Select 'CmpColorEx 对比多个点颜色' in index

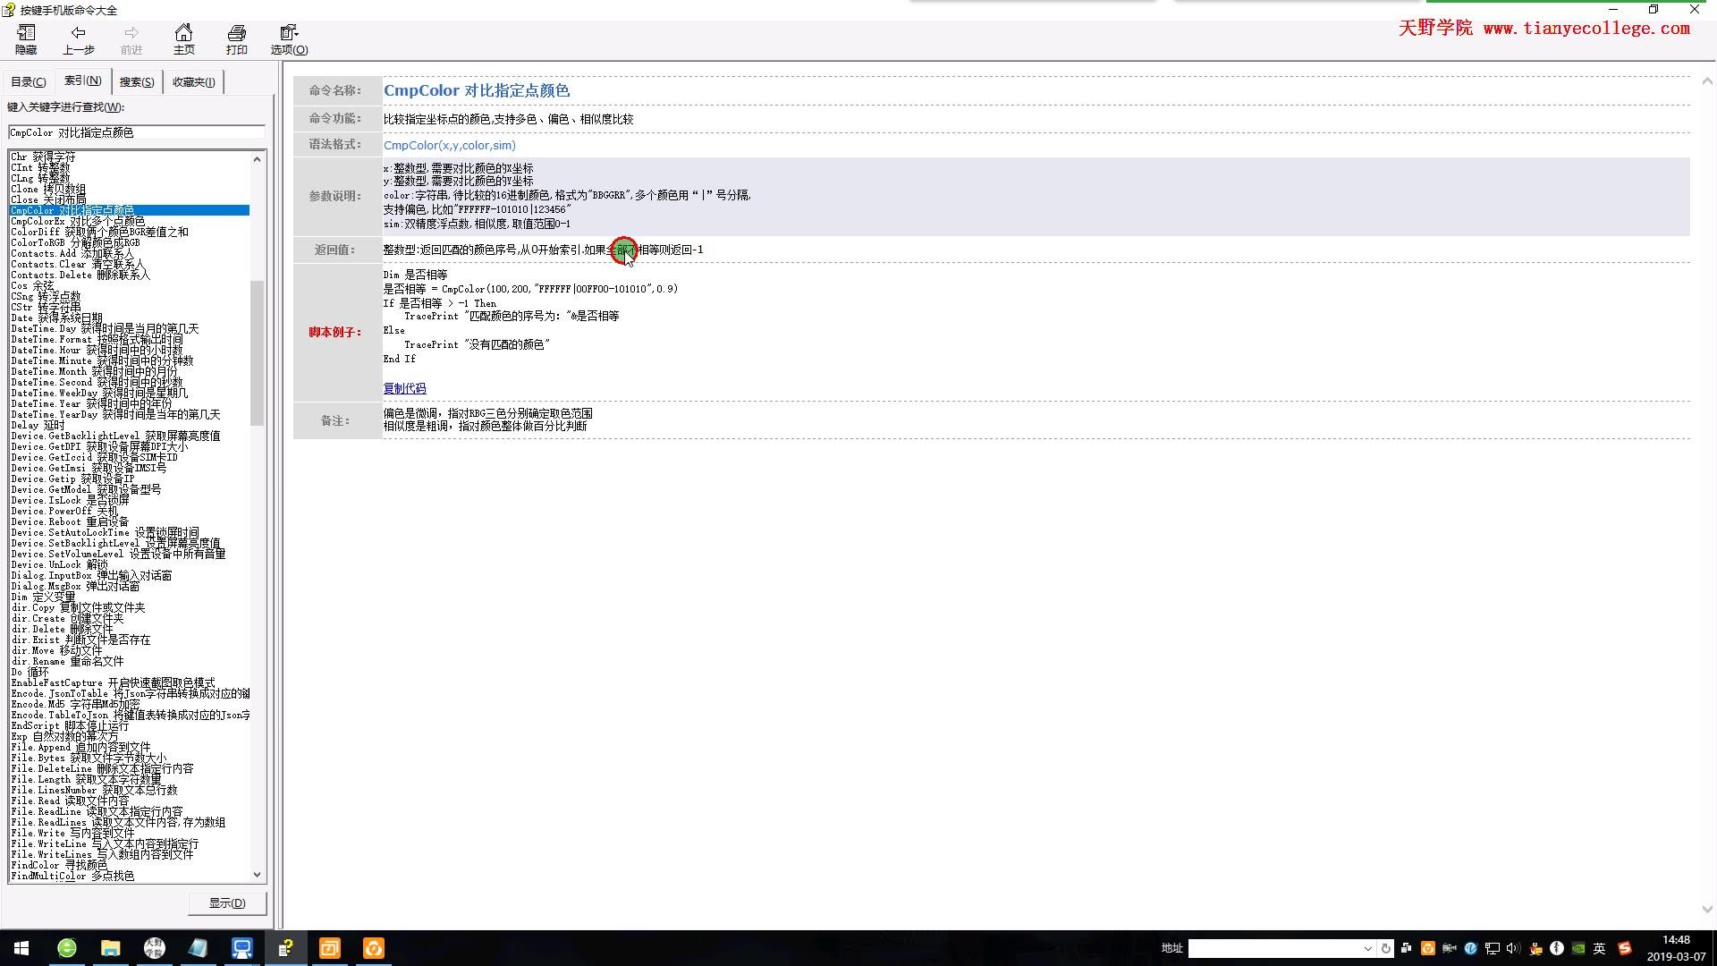[78, 221]
